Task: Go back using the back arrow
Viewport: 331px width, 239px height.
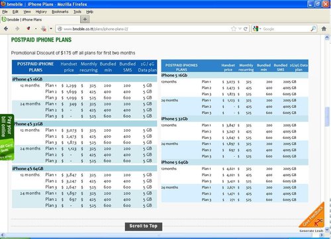Action: coord(6,28)
